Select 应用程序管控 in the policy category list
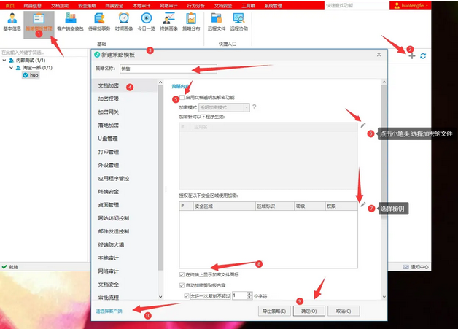Screen dimensions: 458x329 click(x=114, y=178)
